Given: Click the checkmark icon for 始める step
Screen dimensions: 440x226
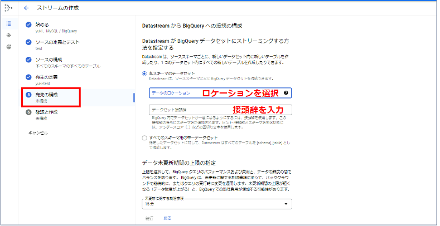Looking at the screenshot, I should (29, 24).
